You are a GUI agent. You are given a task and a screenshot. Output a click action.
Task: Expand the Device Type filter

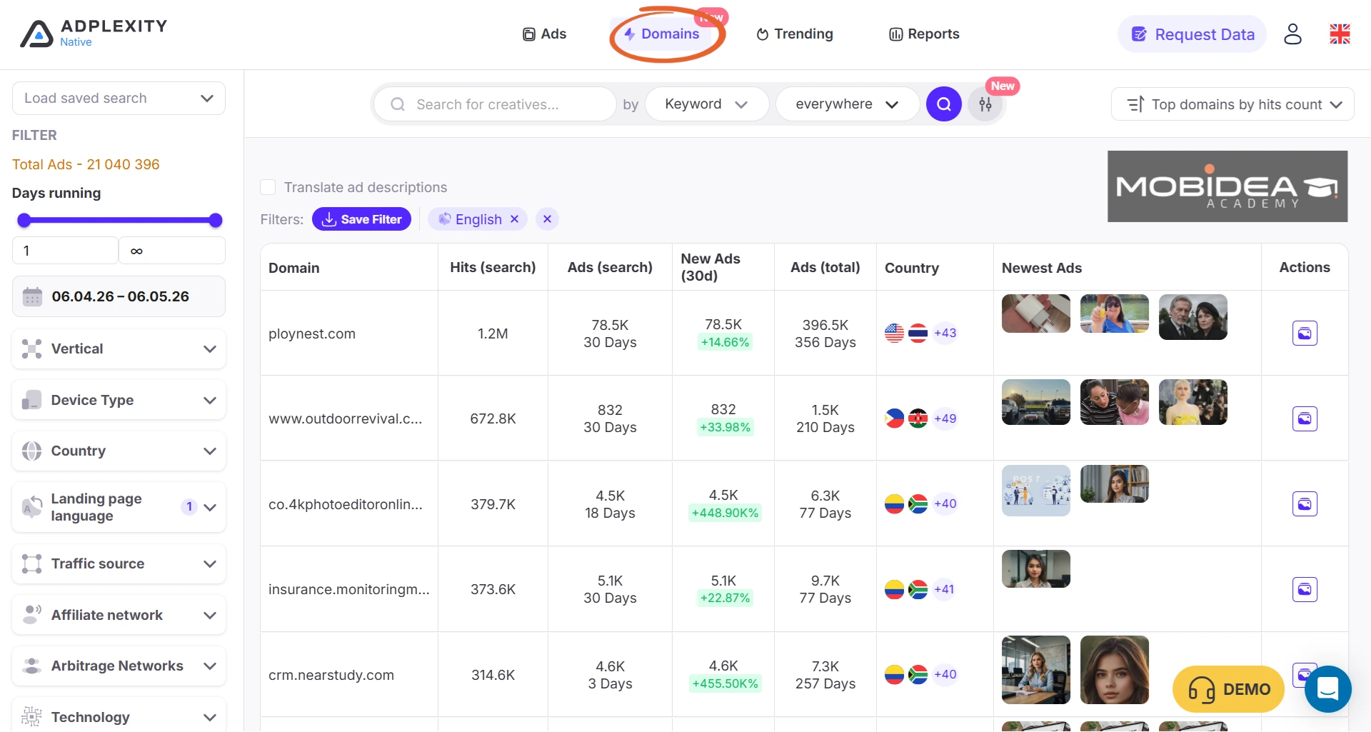coord(119,400)
